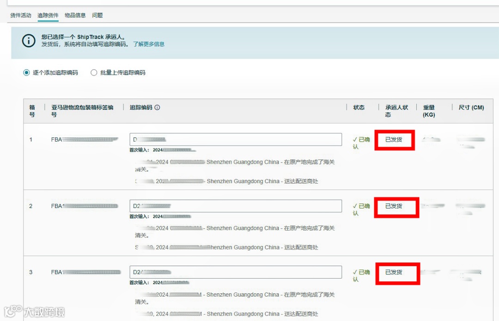The width and height of the screenshot is (499, 321).
Task: Click box 2 送达配送商处 tracking event
Action: [x=226, y=247]
